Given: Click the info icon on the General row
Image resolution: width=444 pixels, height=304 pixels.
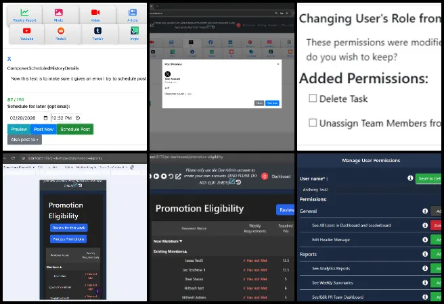Looking at the screenshot, I should 425,211.
